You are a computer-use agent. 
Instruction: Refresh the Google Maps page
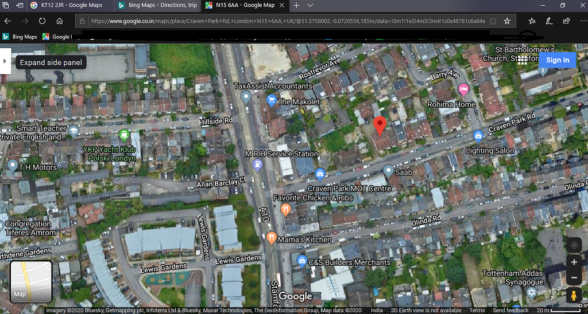coord(42,21)
